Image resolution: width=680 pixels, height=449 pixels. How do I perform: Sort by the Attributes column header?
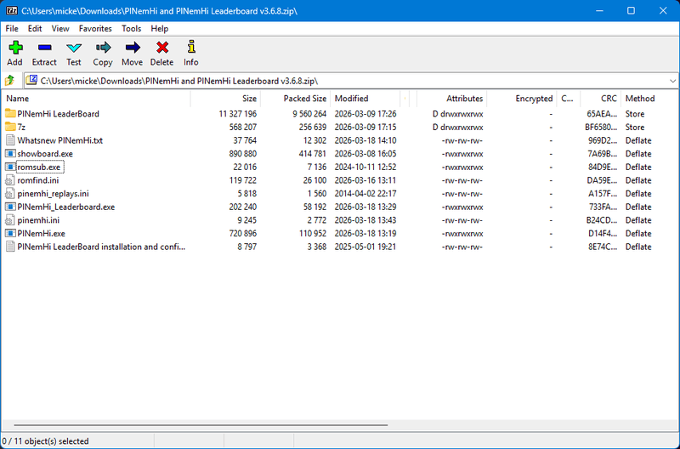452,99
